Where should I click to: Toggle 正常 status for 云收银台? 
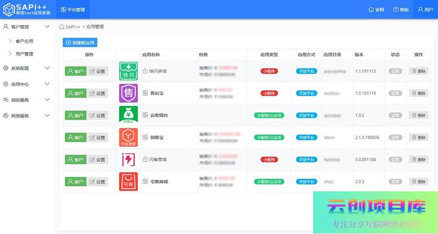coord(395,115)
